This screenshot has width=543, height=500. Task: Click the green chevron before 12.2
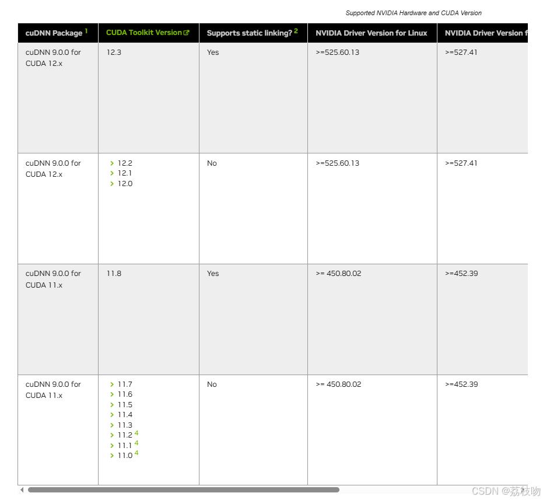pyautogui.click(x=112, y=163)
